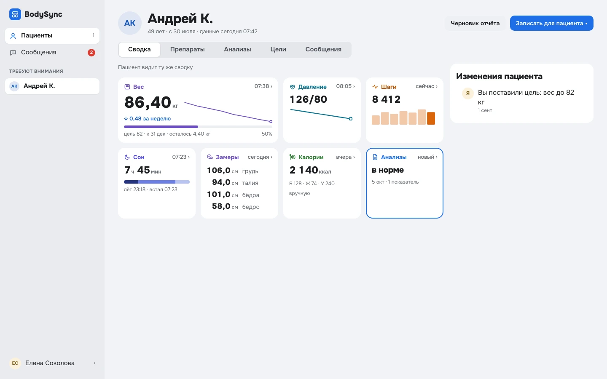Click the weight value 86,40 кг
The image size is (607, 379).
click(x=151, y=103)
